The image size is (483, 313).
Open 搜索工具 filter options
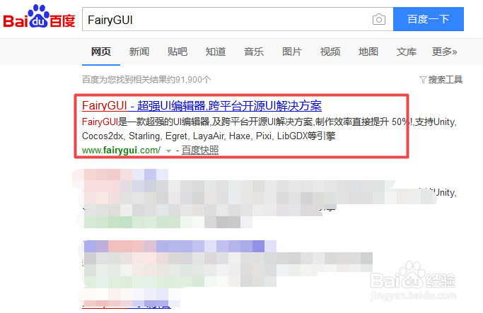click(x=441, y=80)
